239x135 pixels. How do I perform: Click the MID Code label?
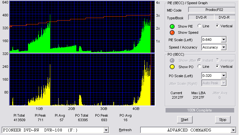click(x=174, y=10)
